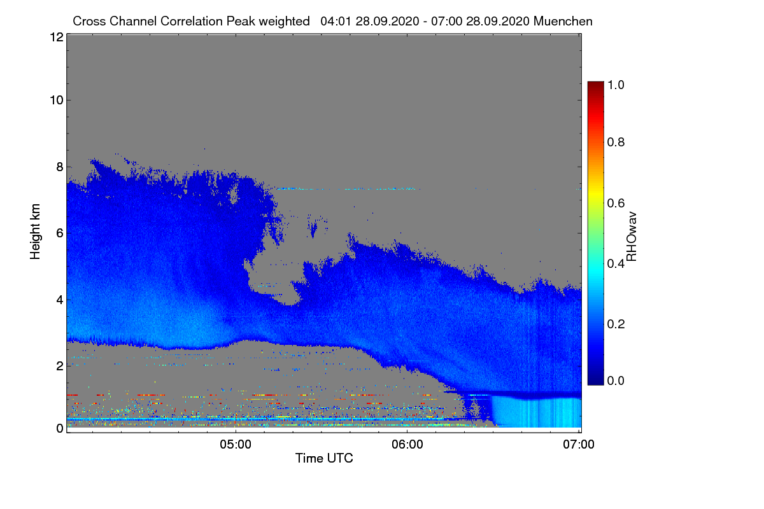Screen dimensions: 764x509
Task: Click the height tick label '4'
Action: (x=59, y=299)
